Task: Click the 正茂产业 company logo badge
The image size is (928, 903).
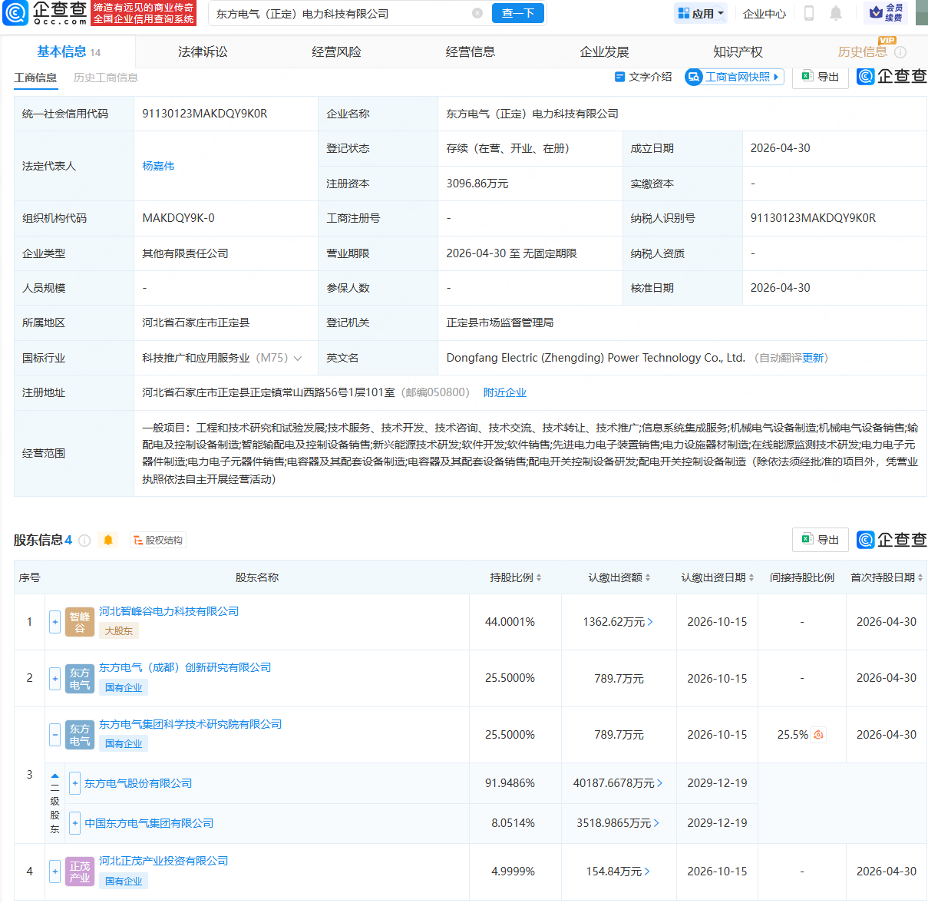Action: click(80, 872)
